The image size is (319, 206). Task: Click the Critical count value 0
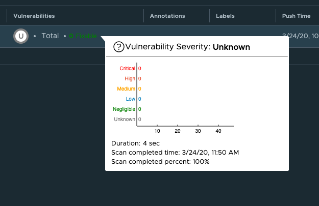[139, 69]
